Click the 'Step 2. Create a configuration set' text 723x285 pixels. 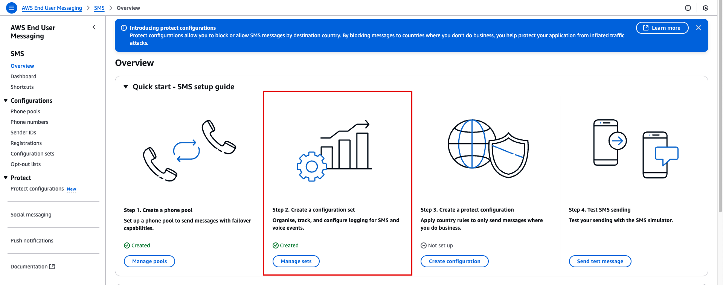point(314,210)
